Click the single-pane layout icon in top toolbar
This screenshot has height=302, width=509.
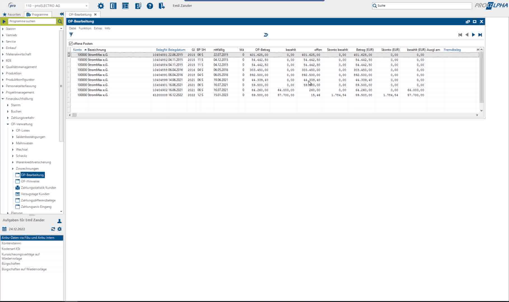[x=113, y=6]
